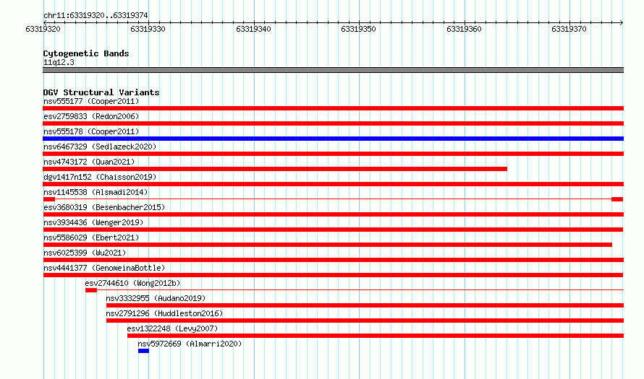Image resolution: width=644 pixels, height=379 pixels.
Task: Click the esv2744610 (Wong2012b) label
Action: pos(132,283)
